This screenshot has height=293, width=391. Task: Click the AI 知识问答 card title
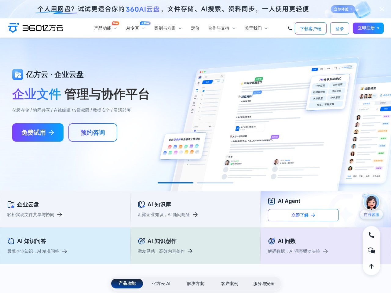[x=31, y=241]
